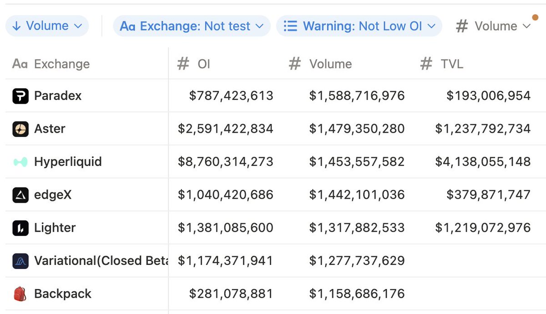Click the Aster logo icon
This screenshot has height=314, width=546.
[20, 129]
